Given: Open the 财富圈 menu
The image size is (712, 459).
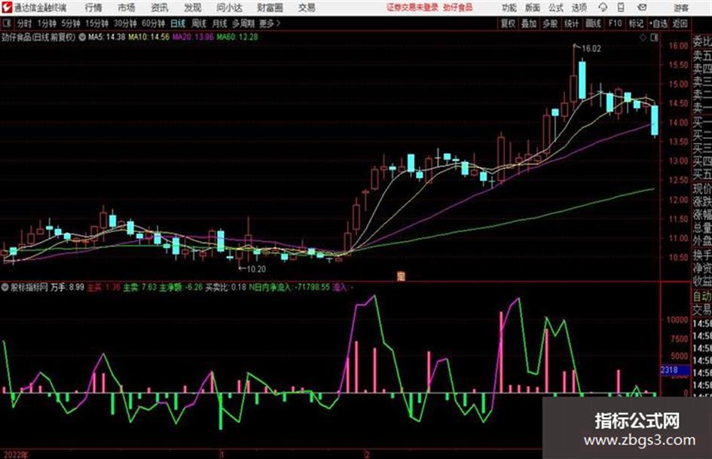Looking at the screenshot, I should coord(270,8).
